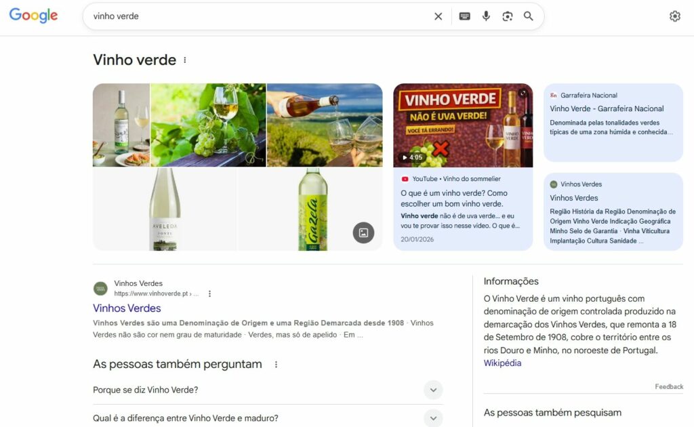694x427 pixels.
Task: Clear the search query with the X
Action: [438, 16]
